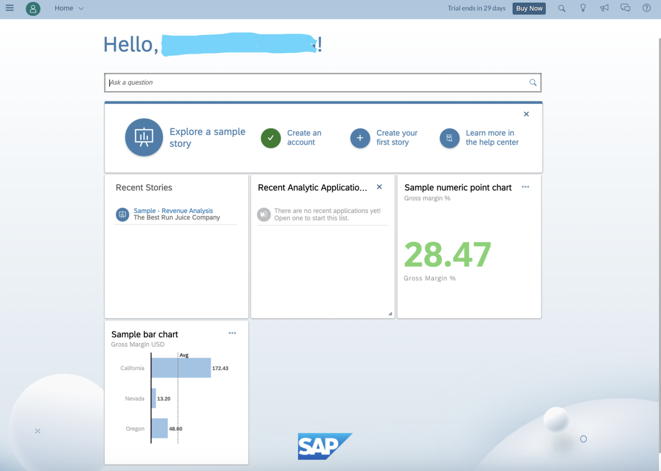
Task: Open Create your first story link
Action: click(397, 138)
